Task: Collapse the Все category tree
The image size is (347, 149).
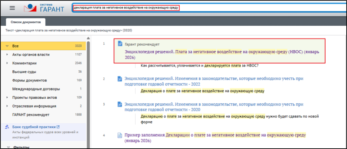Action: coord(7,46)
